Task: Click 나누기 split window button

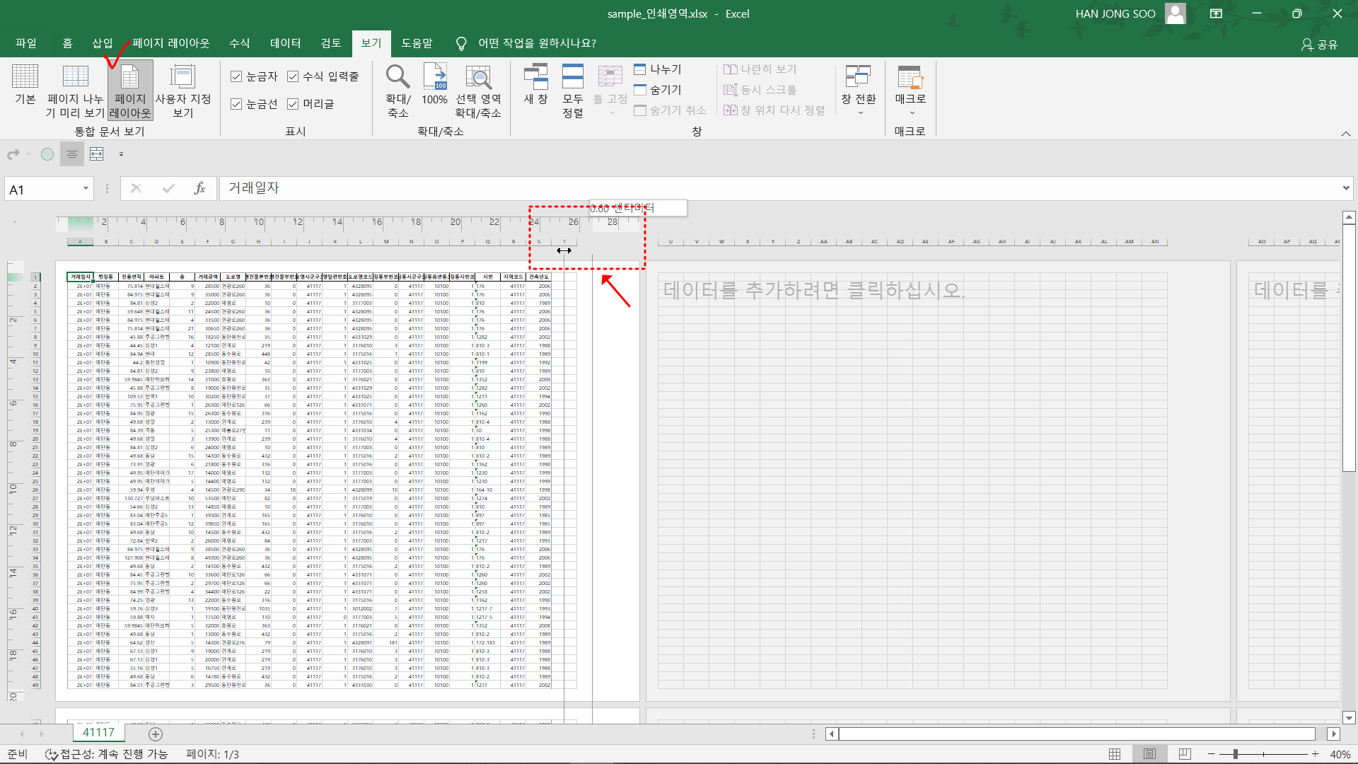Action: point(658,69)
